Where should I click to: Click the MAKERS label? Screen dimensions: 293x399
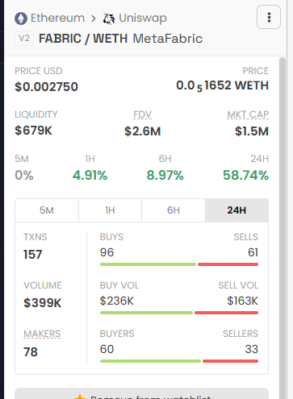pyautogui.click(x=42, y=334)
